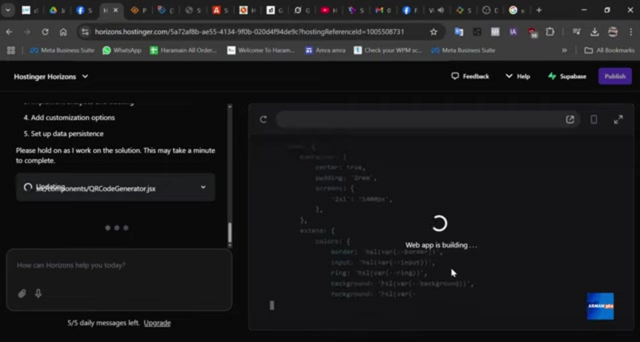This screenshot has height=342, width=640.
Task: Expand the preview to fullscreen
Action: click(617, 119)
